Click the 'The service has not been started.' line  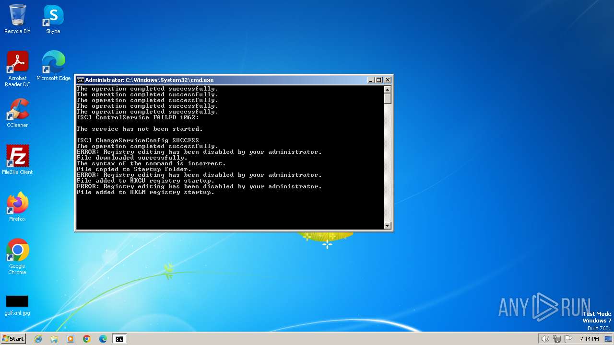(x=140, y=129)
